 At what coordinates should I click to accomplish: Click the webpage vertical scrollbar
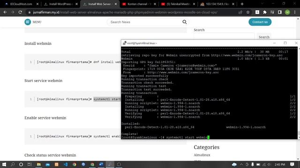(298, 89)
